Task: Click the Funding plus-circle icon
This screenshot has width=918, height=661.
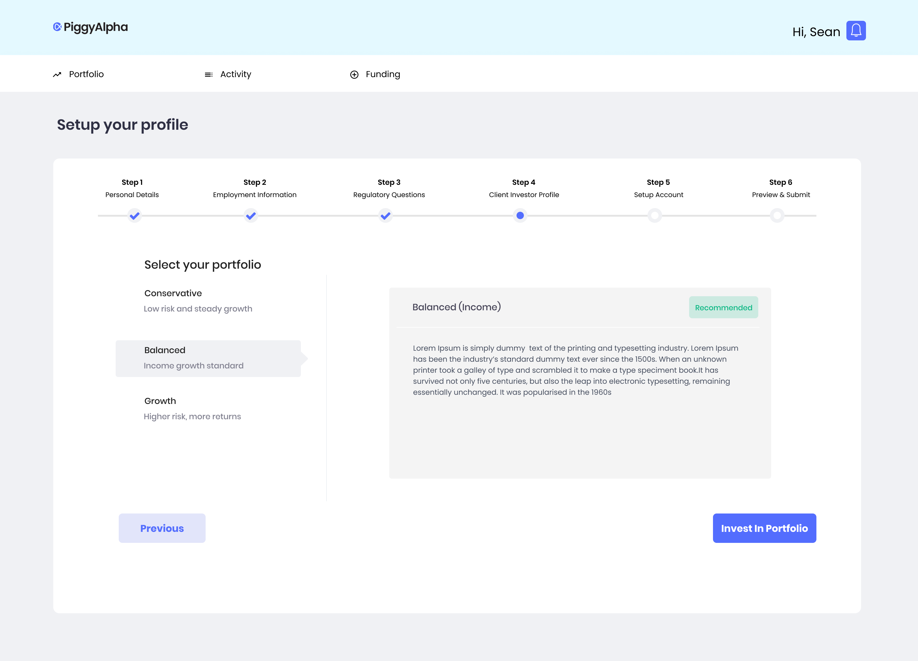Action: (354, 74)
